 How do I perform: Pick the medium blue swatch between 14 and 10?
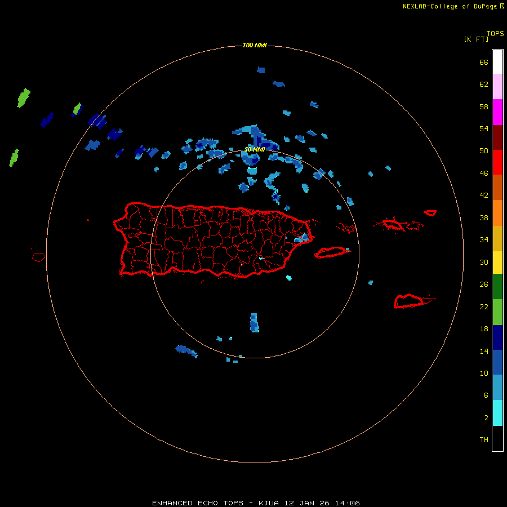(497, 362)
